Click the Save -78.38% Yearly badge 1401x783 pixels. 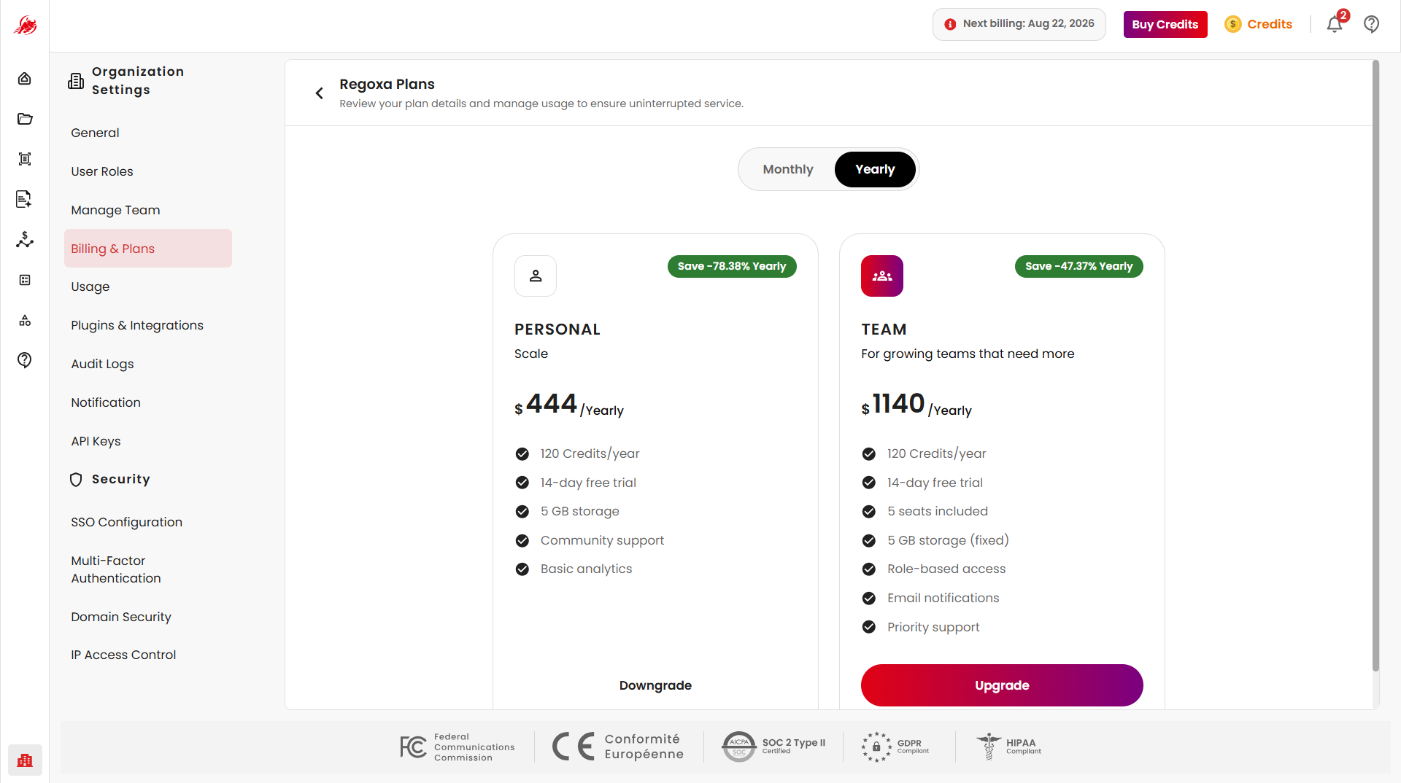pos(732,266)
